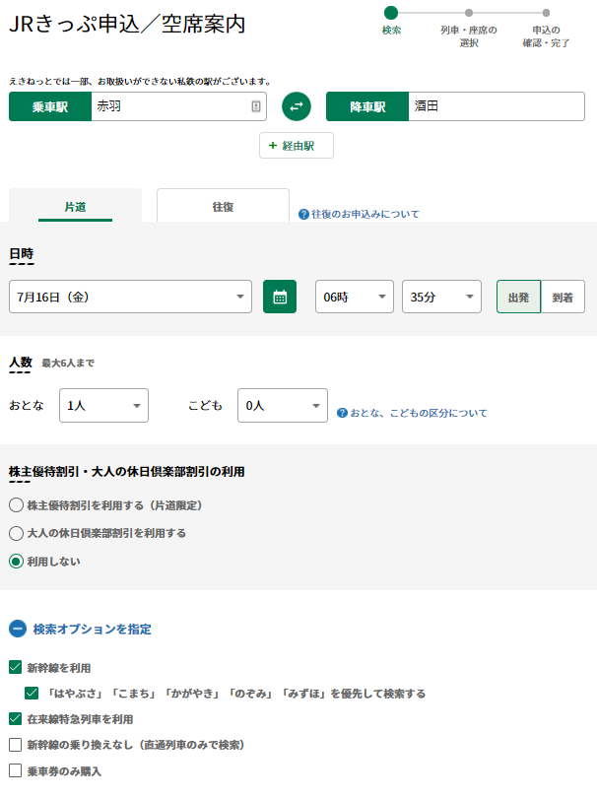The height and width of the screenshot is (799, 597).
Task: Click the 降車駅 input containing 酒田
Action: pyautogui.click(x=497, y=106)
